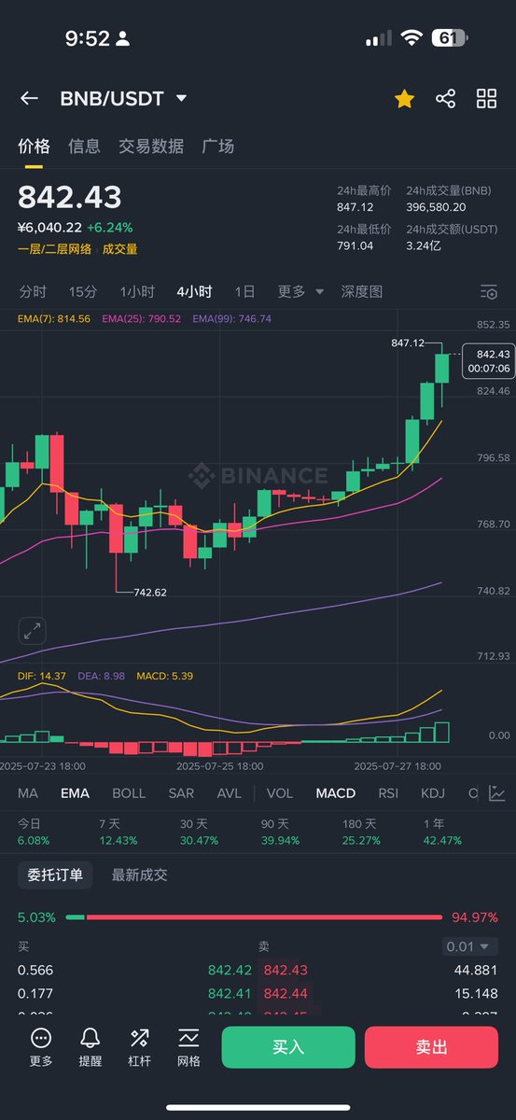
Task: Tap the green 买入 button
Action: [288, 1047]
